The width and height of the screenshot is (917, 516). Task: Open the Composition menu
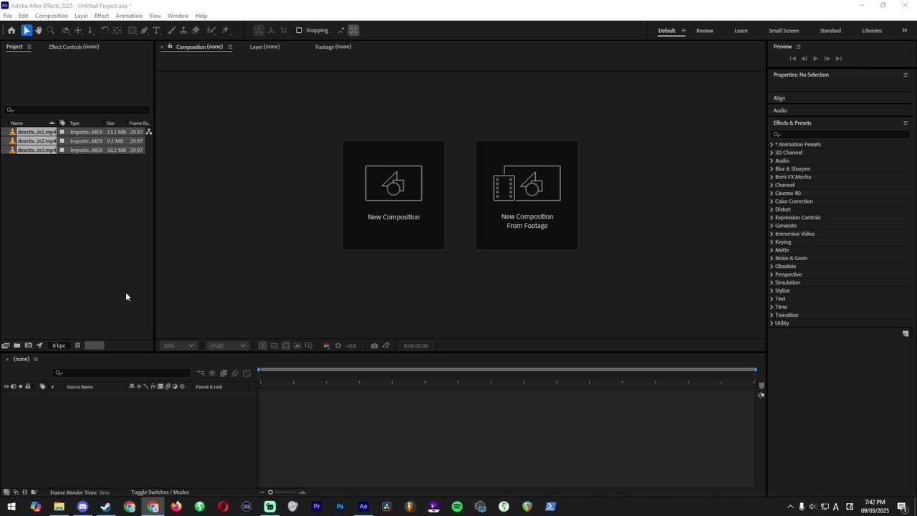(52, 16)
